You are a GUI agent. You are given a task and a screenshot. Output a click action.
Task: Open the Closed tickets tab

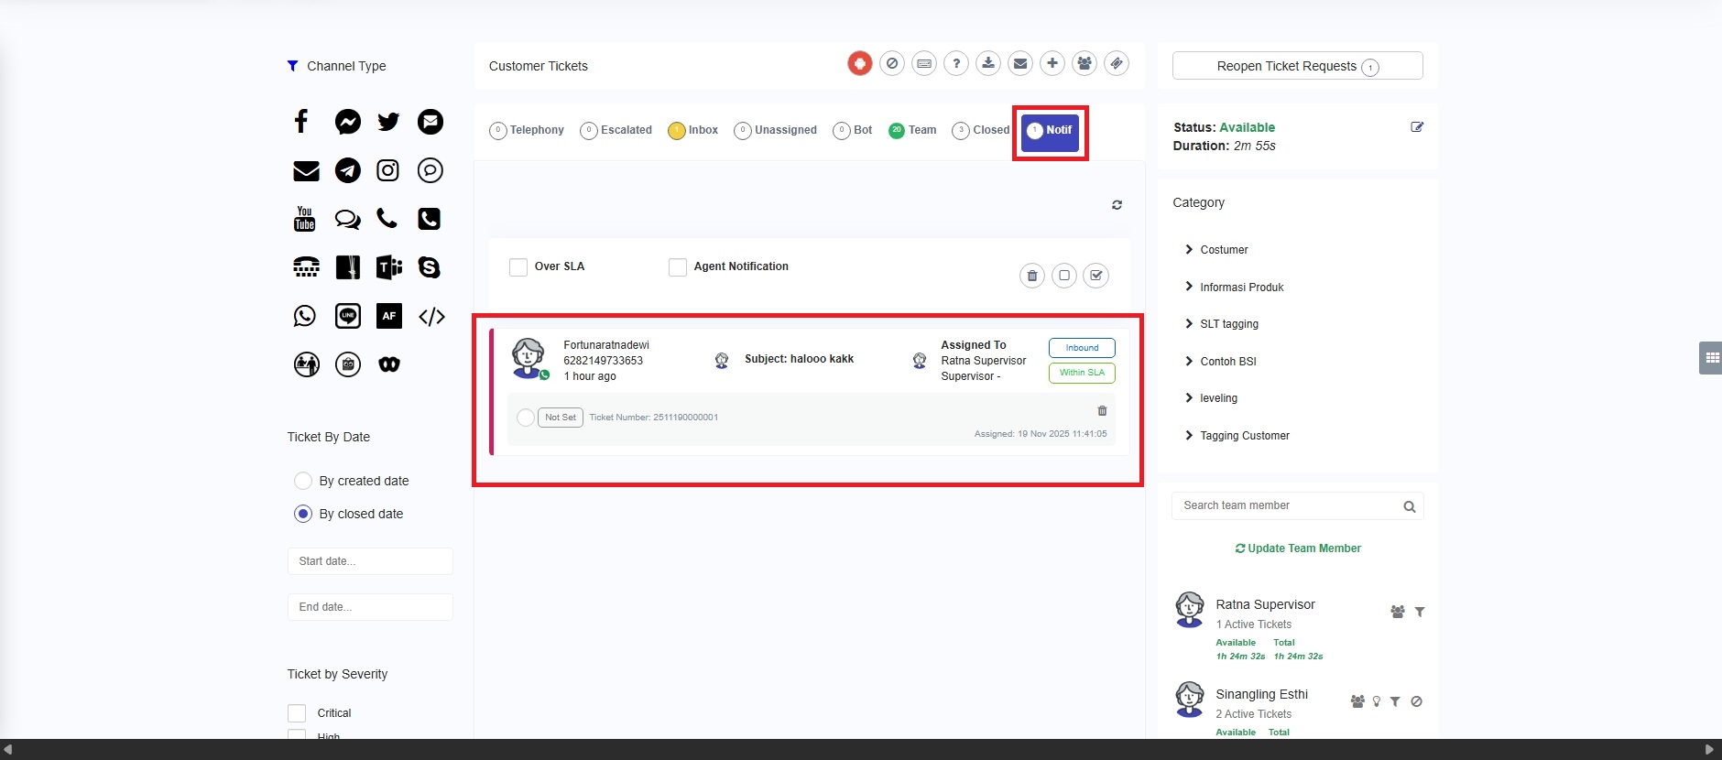(x=981, y=130)
